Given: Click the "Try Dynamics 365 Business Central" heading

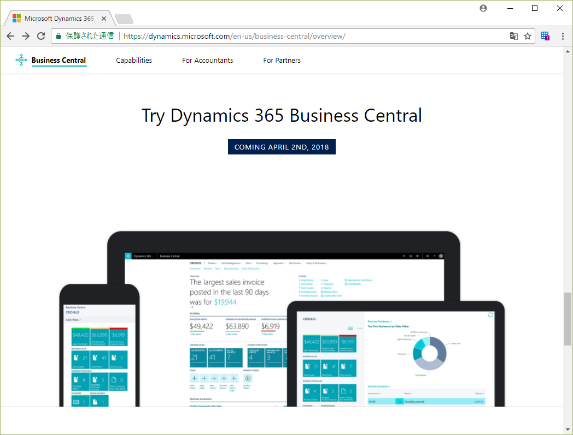Looking at the screenshot, I should coord(282,115).
